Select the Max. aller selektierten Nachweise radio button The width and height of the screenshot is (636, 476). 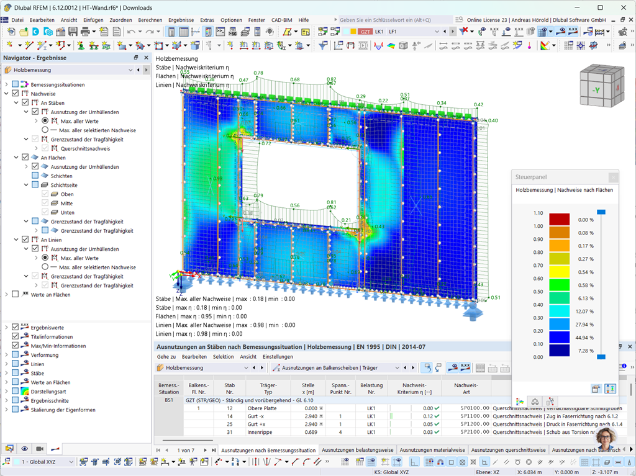pyautogui.click(x=44, y=128)
